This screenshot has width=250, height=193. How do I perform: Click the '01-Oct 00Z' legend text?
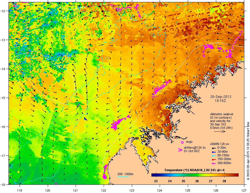(x=191, y=151)
